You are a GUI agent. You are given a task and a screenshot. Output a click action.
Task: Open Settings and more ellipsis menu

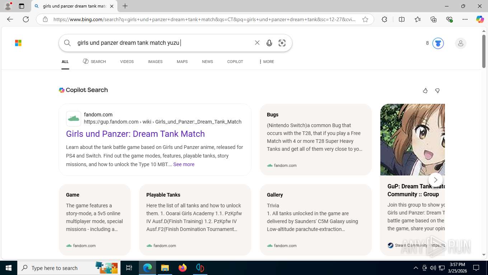coord(465,19)
